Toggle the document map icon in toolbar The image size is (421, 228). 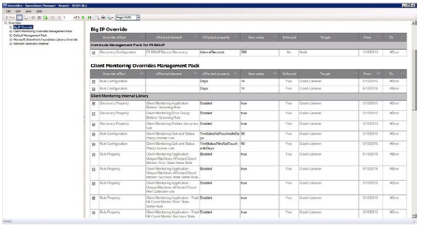tap(26, 18)
